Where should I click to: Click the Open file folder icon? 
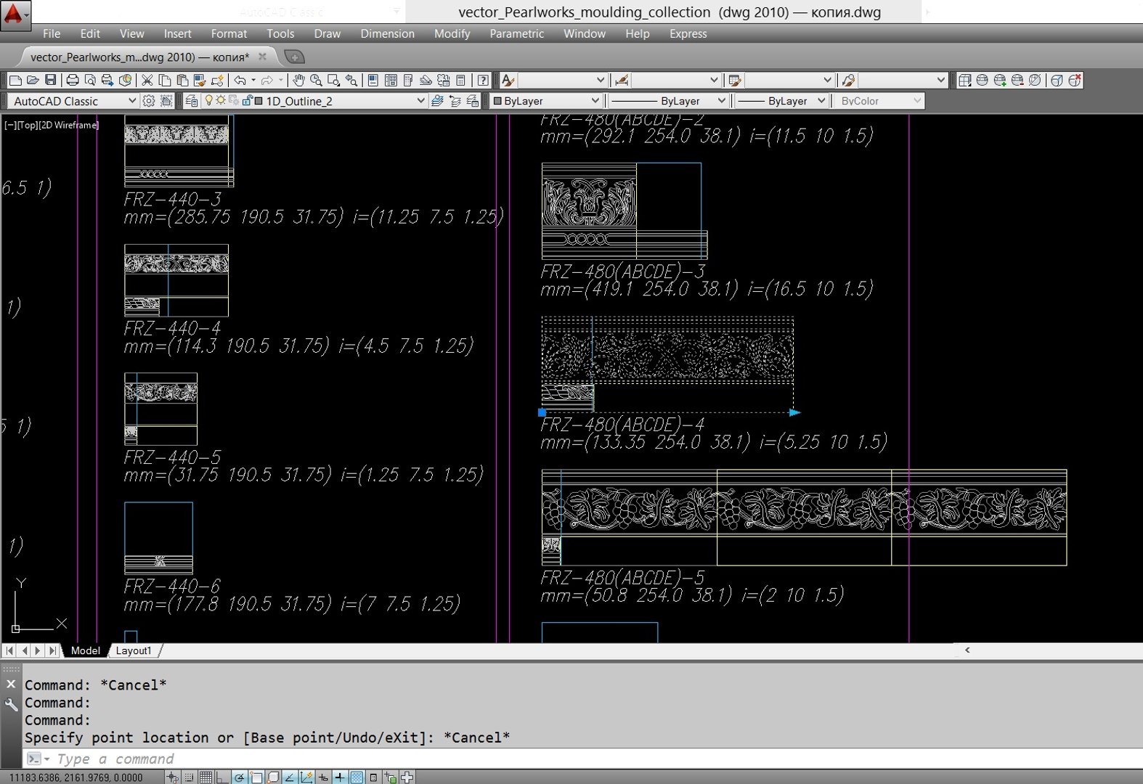[33, 80]
